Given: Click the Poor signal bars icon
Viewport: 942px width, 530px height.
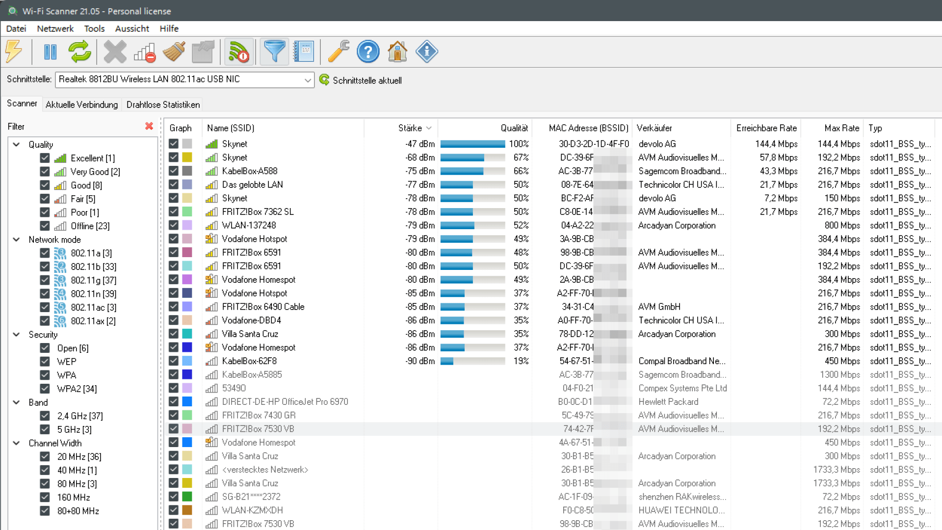Looking at the screenshot, I should [60, 212].
